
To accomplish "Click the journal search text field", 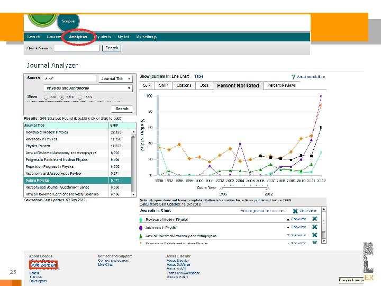I will coord(70,78).
